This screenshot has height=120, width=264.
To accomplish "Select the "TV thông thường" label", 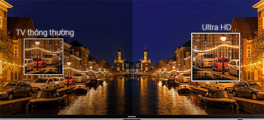I will (45, 33).
